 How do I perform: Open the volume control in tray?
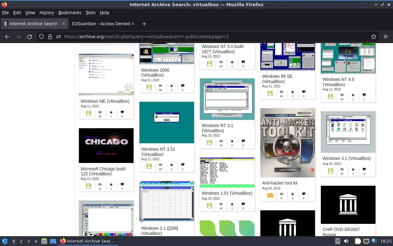(x=346, y=241)
